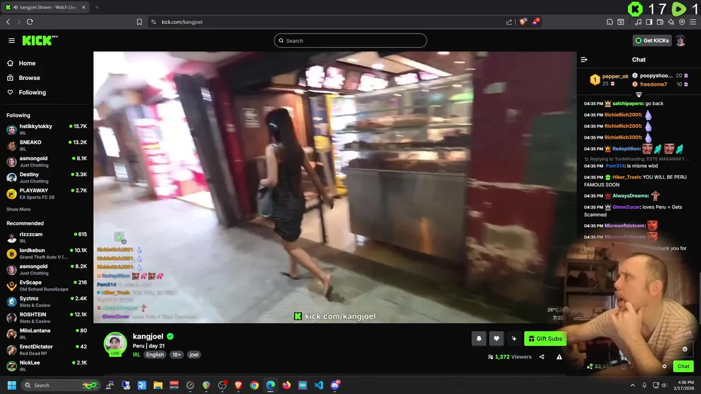Open Destiny channel in sidebar
Viewport: 701px width, 394px height.
tap(47, 177)
